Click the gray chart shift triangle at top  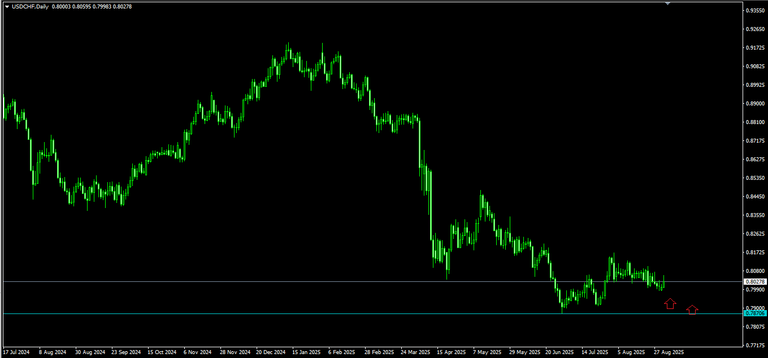(667, 3)
